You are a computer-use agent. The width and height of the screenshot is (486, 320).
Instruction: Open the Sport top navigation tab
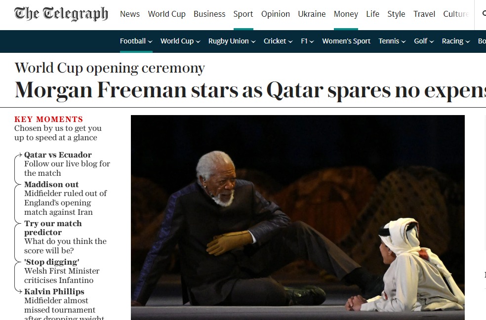tap(243, 14)
